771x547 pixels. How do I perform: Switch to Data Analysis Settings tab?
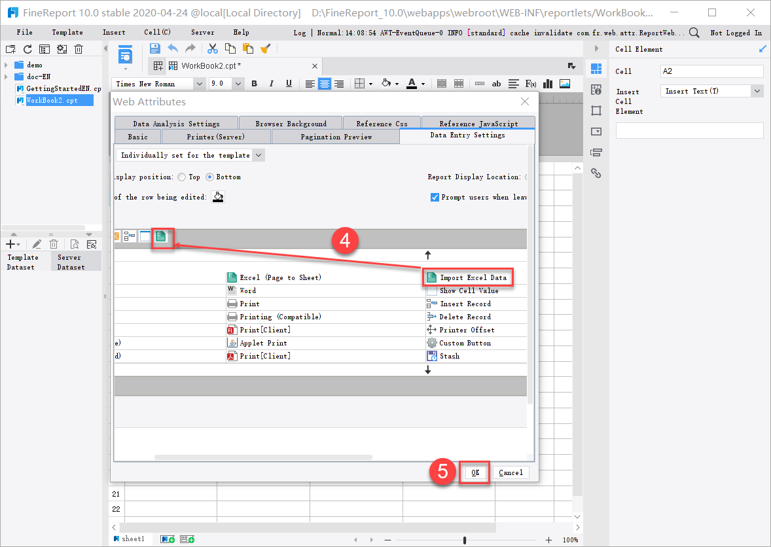click(176, 124)
